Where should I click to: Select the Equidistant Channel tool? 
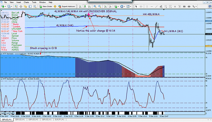tap(161, 6)
